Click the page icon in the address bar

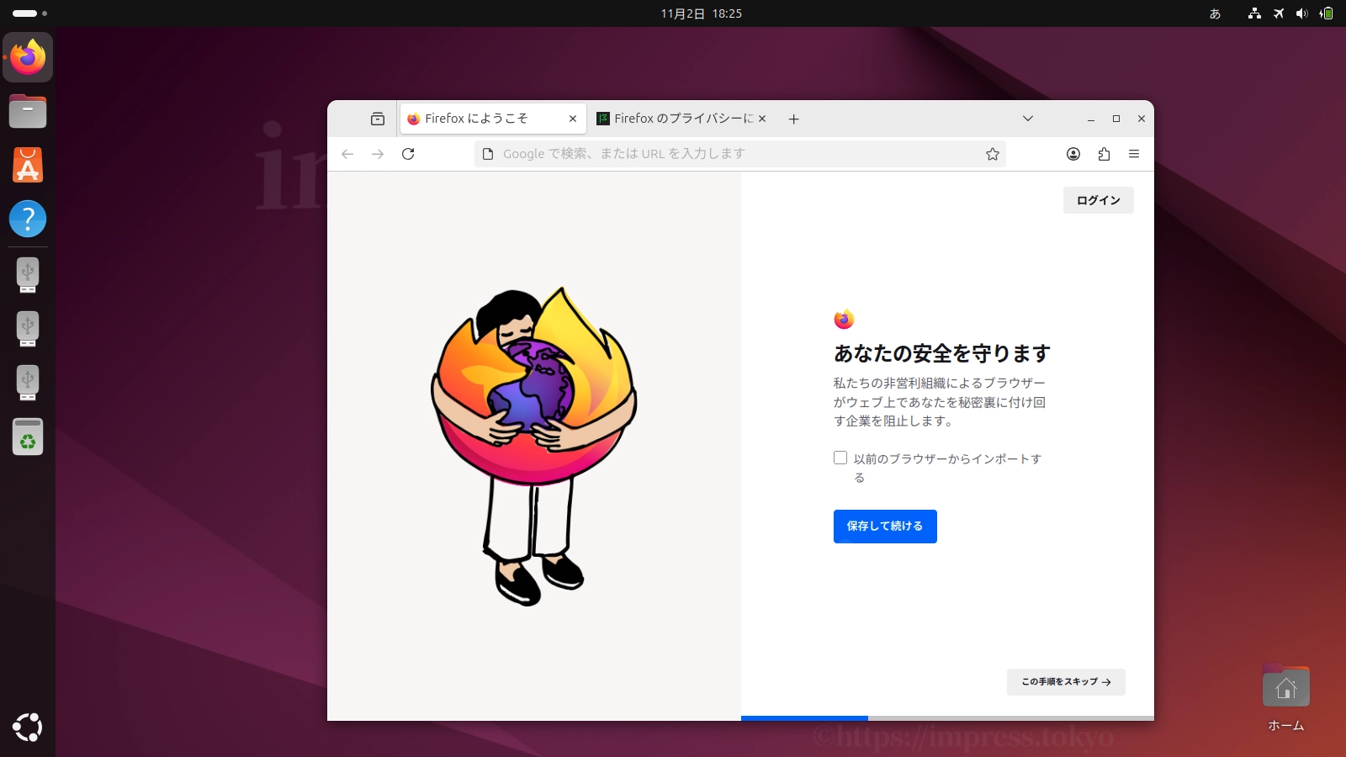coord(488,154)
